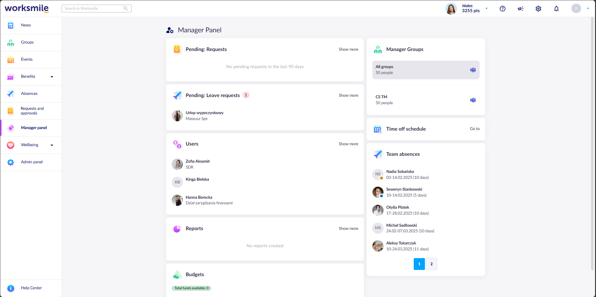Expand the Benefits sidebar submenu
The image size is (596, 297).
pyautogui.click(x=52, y=77)
